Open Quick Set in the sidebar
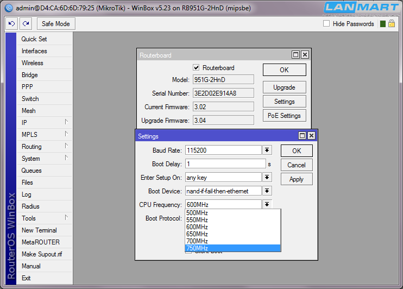 (x=44, y=39)
